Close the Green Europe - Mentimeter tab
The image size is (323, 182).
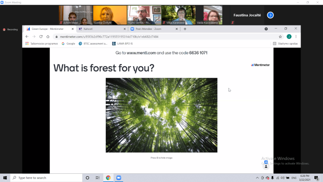(x=72, y=29)
